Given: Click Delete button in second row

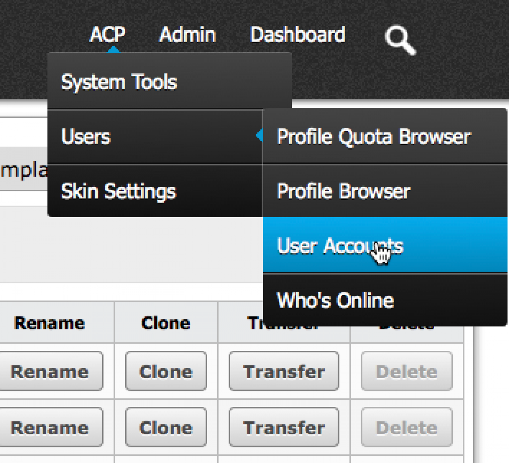Looking at the screenshot, I should [x=406, y=428].
